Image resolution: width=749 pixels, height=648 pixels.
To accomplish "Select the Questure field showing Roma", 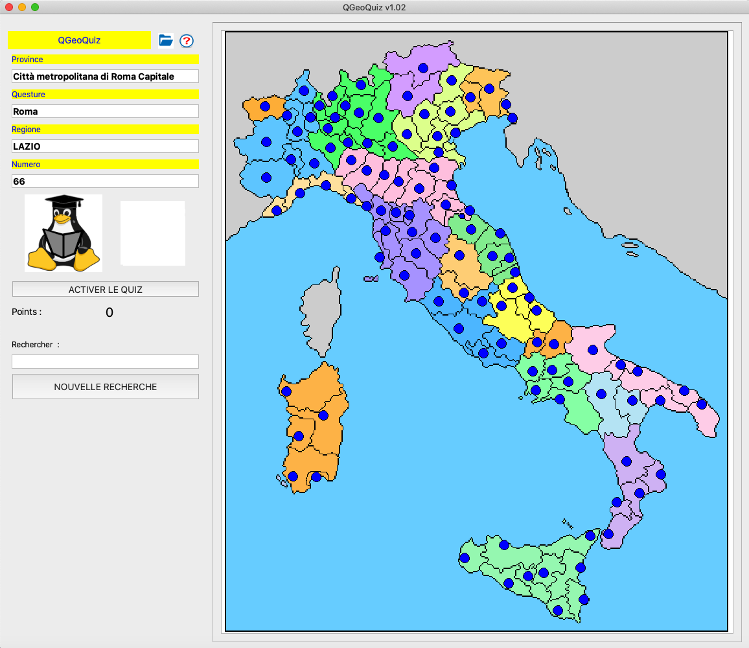I will coord(105,111).
